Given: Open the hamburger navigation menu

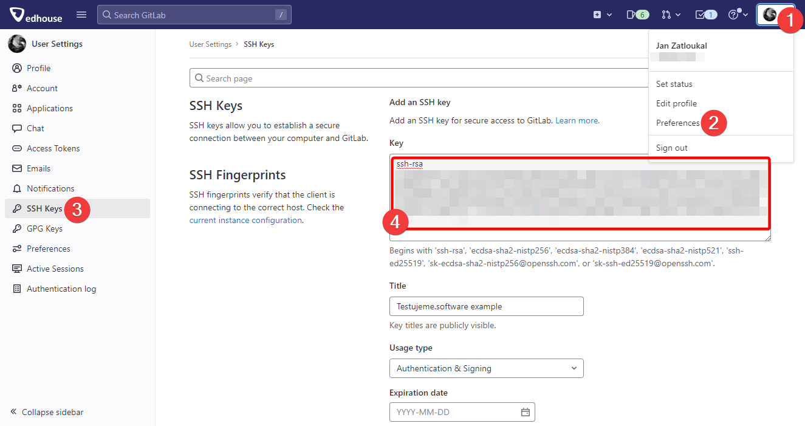Looking at the screenshot, I should 81,15.
